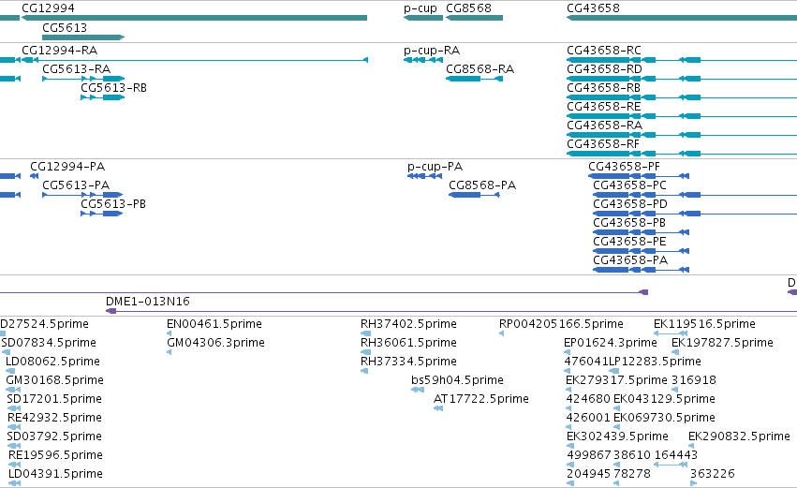Open protein CG43658-PB
Viewport: 797px width, 488px height.
click(629, 223)
